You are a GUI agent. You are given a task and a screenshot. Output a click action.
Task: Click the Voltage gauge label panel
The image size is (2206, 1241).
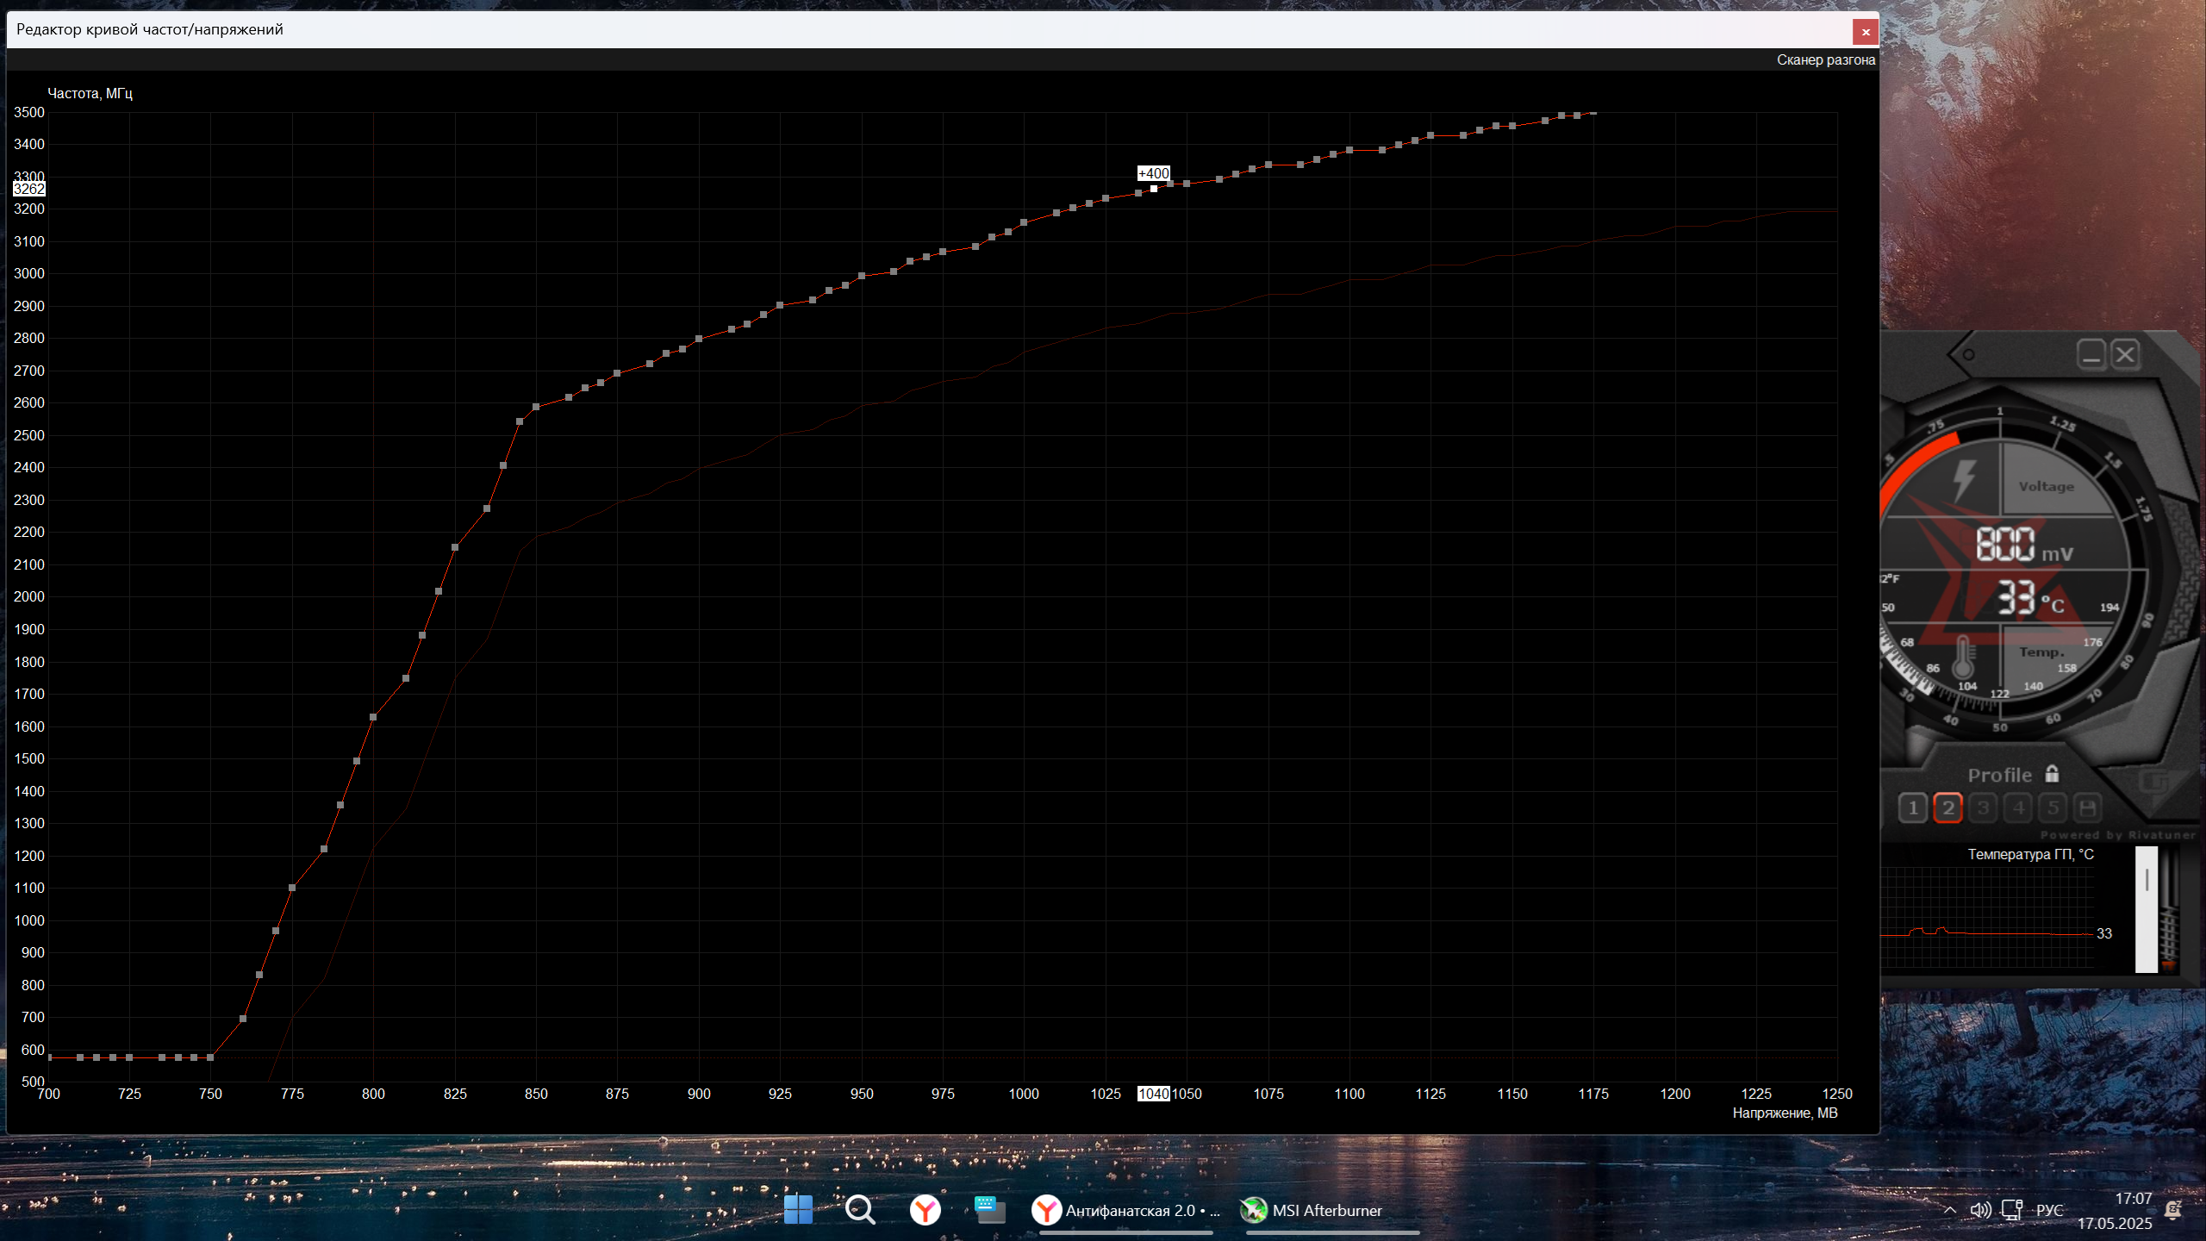click(x=2046, y=486)
